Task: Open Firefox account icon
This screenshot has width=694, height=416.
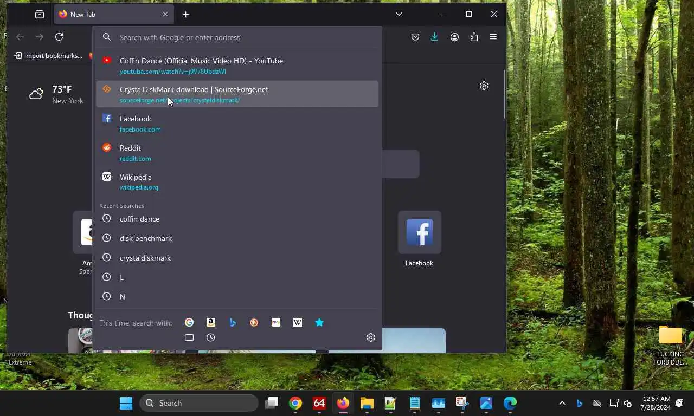Action: point(454,37)
